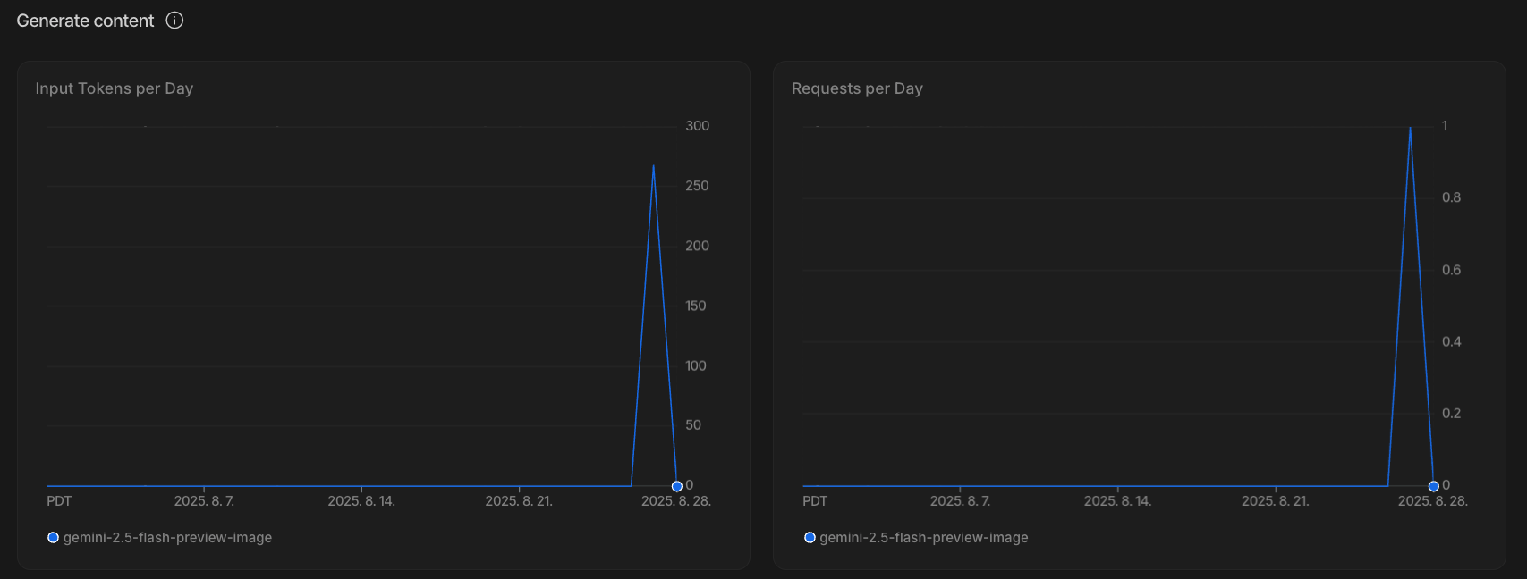Select the end data point on Input Tokens chart
1527x579 pixels.
pyautogui.click(x=676, y=486)
